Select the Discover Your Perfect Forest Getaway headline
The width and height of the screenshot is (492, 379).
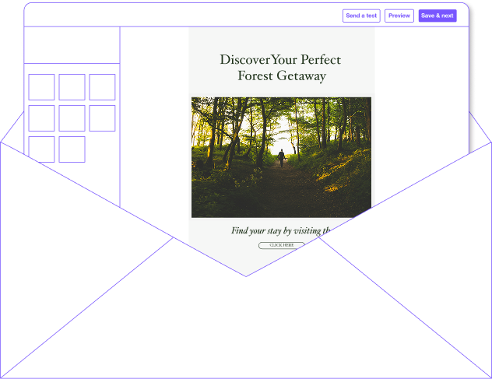click(x=280, y=68)
